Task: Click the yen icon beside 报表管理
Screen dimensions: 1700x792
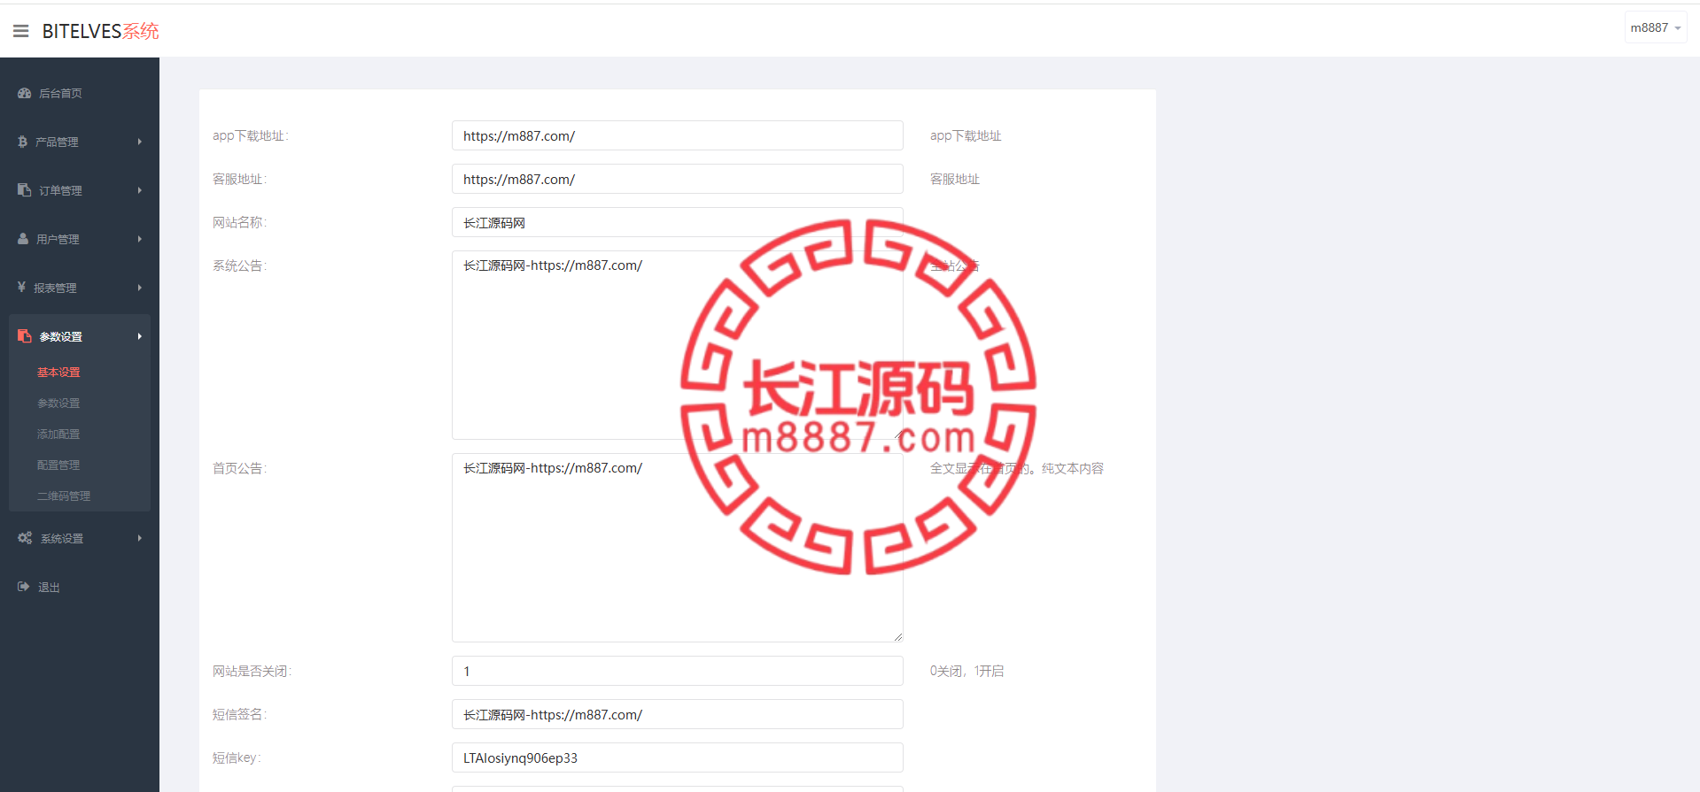Action: [21, 288]
